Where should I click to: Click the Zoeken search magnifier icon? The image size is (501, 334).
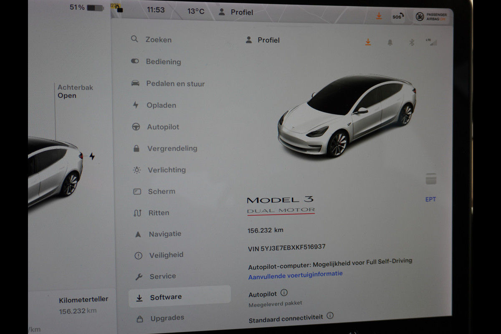click(x=134, y=39)
